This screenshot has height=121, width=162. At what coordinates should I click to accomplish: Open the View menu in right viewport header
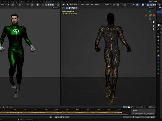coord(82,5)
